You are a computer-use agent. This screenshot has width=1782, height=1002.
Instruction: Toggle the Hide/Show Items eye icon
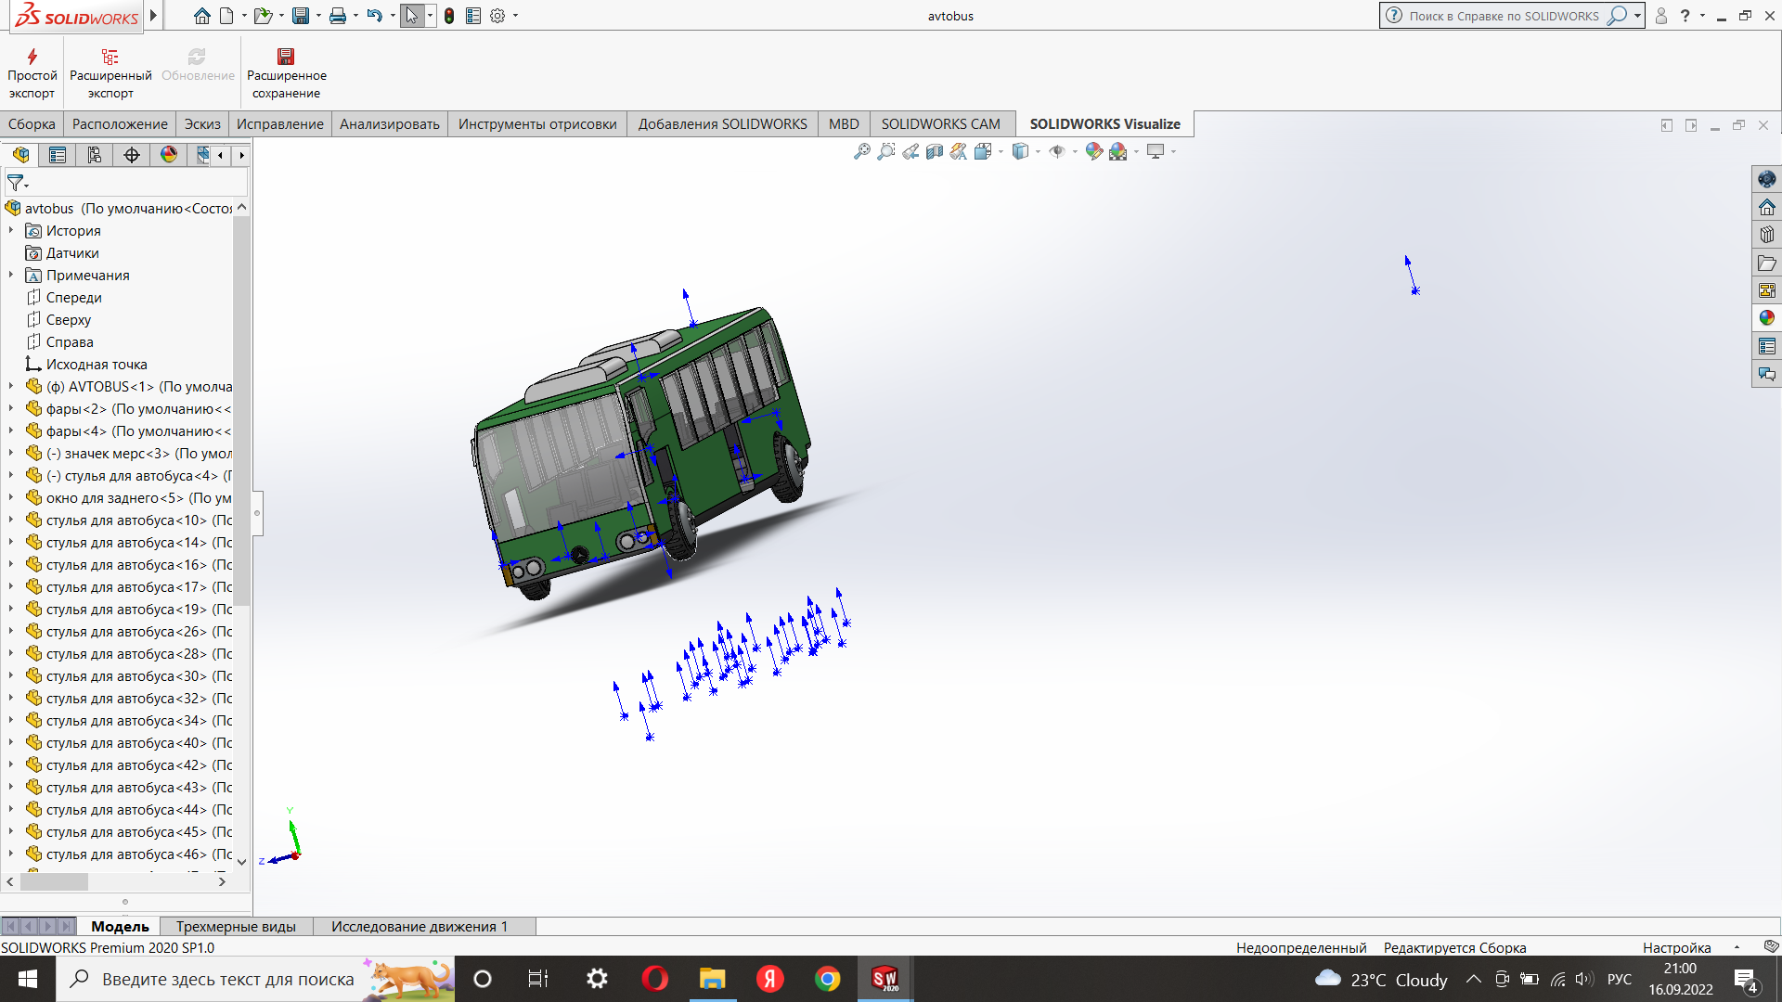[x=1057, y=151]
